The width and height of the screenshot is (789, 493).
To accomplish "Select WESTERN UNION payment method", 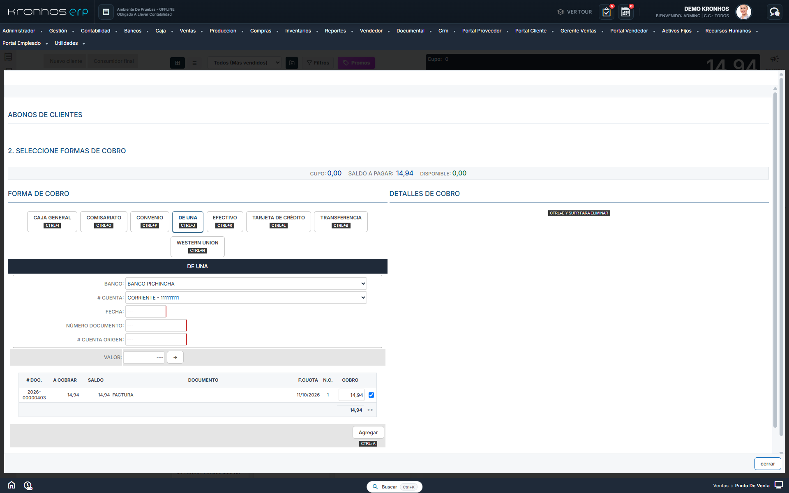I will (x=197, y=246).
